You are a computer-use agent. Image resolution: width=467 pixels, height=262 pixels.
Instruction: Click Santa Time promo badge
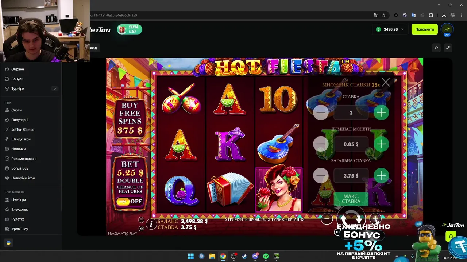tap(130, 29)
